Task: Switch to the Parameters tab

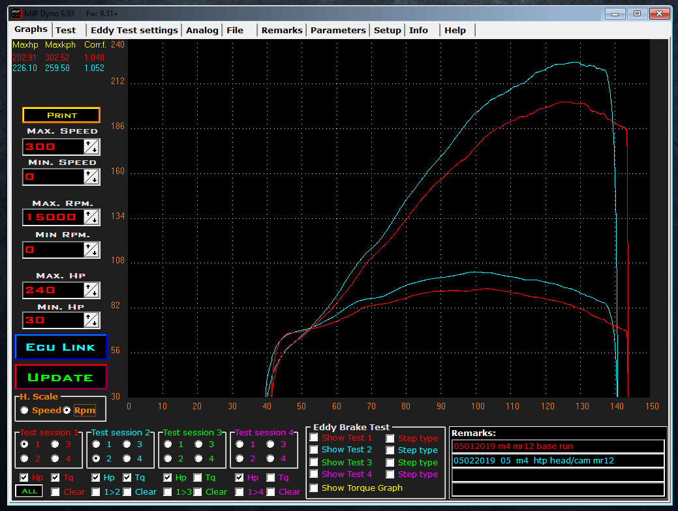Action: coord(338,30)
